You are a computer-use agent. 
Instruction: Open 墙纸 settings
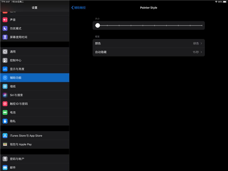(x=34, y=86)
